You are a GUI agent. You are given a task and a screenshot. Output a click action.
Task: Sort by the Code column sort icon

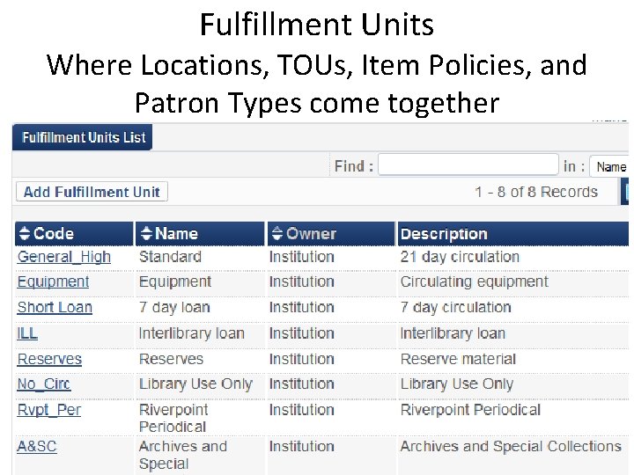click(25, 234)
